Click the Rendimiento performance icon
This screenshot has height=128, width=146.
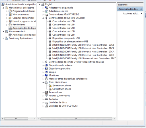click(10, 25)
